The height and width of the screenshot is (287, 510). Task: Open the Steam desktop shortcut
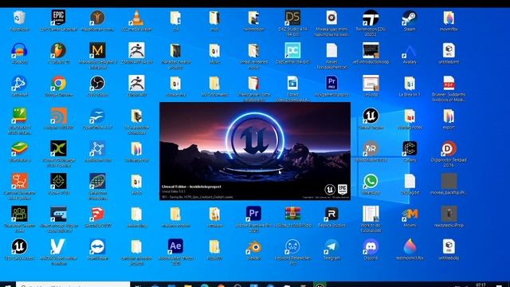[x=410, y=18]
